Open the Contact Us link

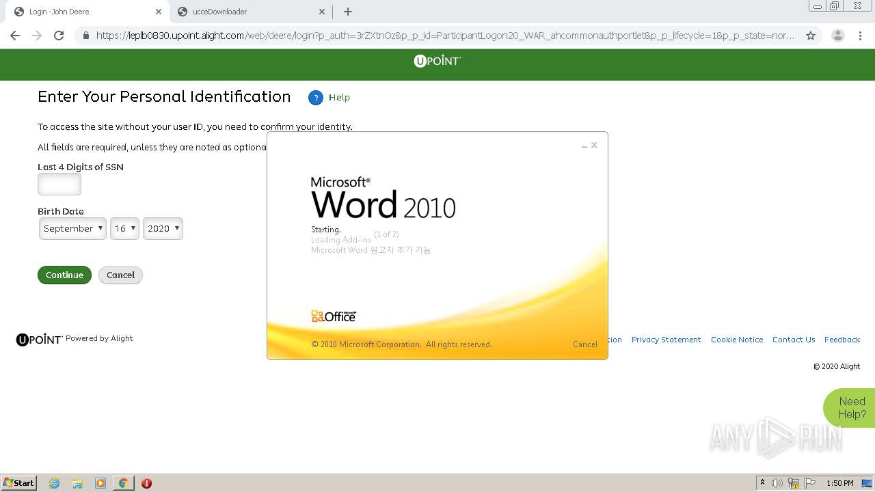pos(794,340)
